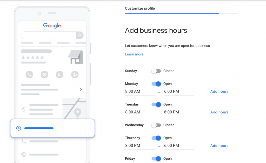Open Thursday opening time 8:00 PM field
Viewport: 266px width, 163px height.
click(x=140, y=146)
